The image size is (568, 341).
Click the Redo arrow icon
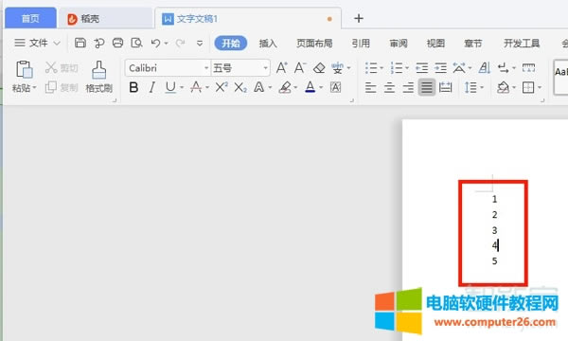[180, 44]
